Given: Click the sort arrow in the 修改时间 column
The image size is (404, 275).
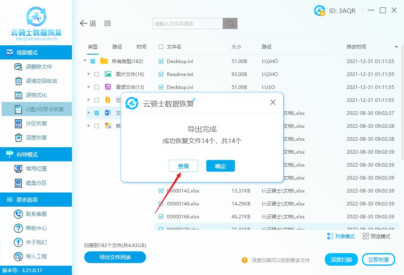Looking at the screenshot, I should coord(396,47).
